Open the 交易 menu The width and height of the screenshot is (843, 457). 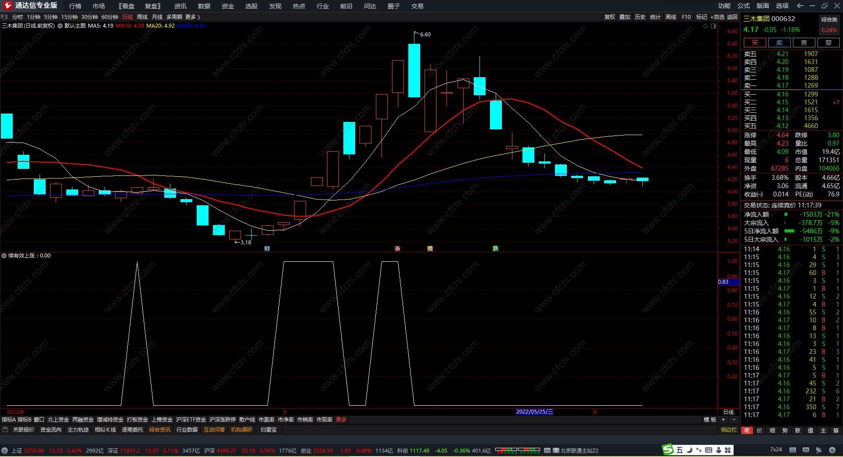(x=418, y=6)
